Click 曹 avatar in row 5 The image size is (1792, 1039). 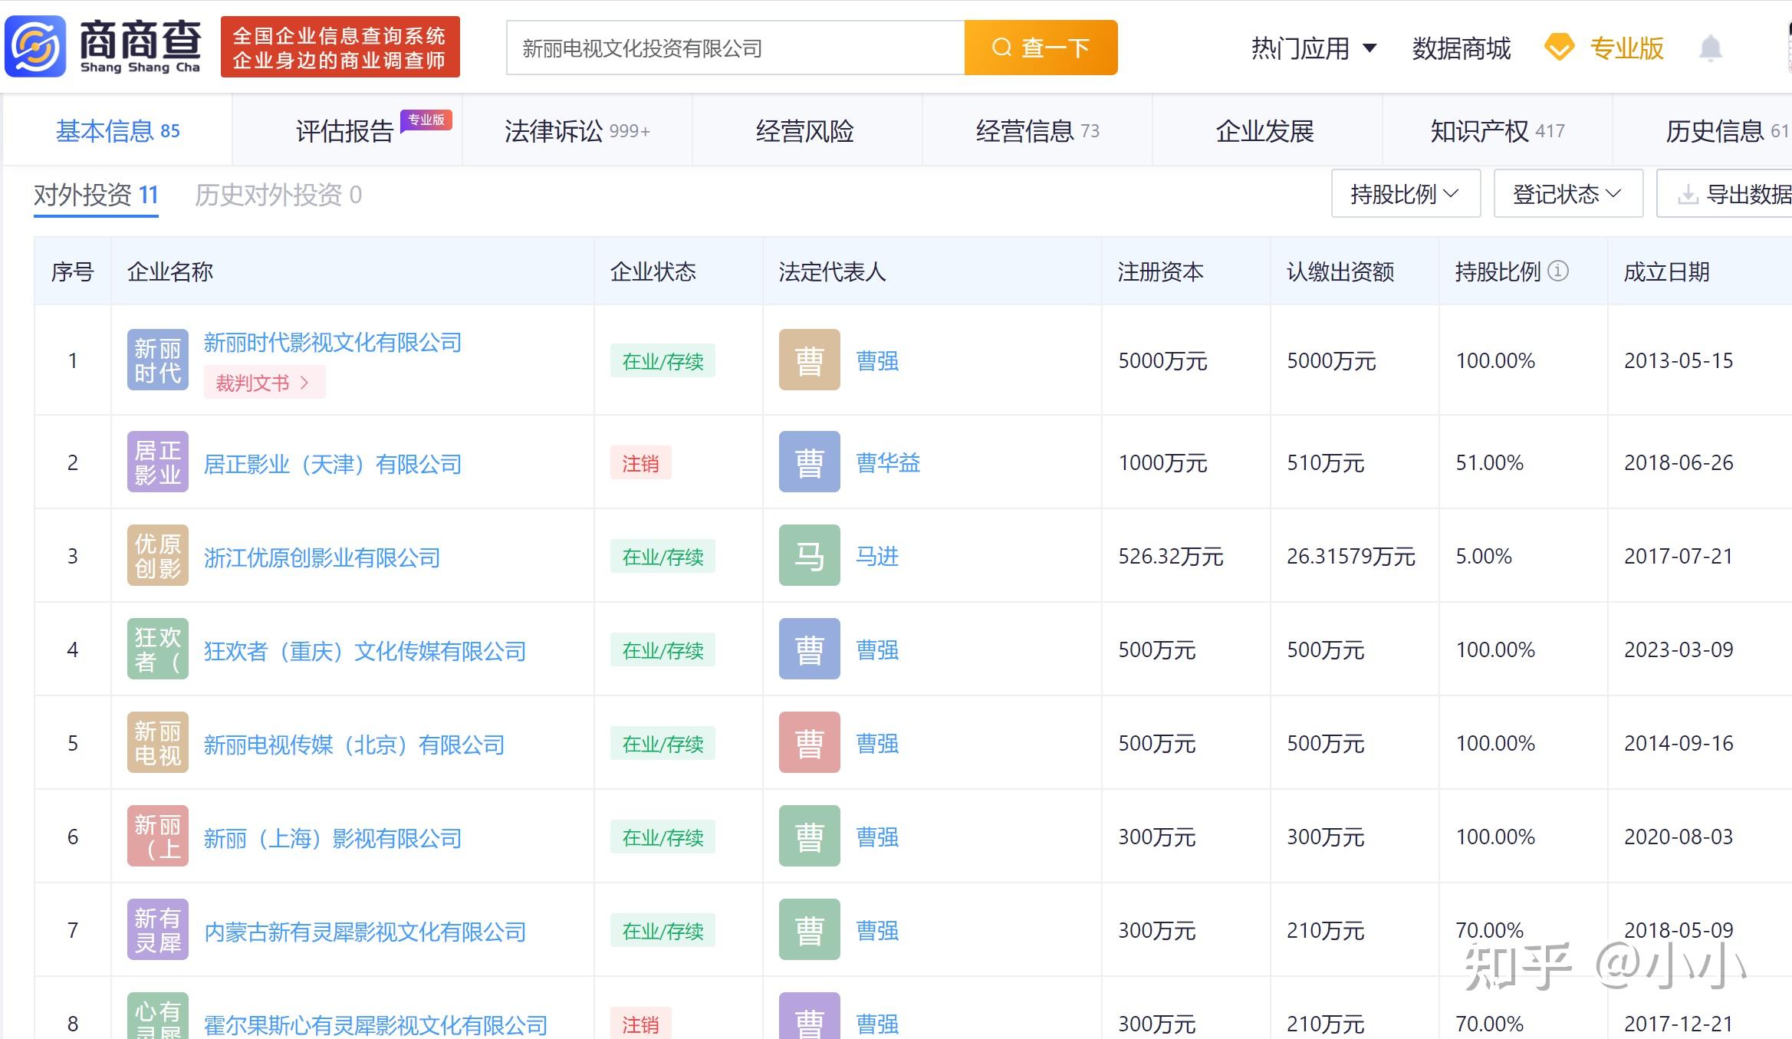[x=810, y=742]
